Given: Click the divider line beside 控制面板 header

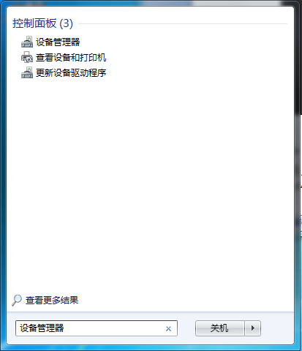Looking at the screenshot, I should 183,24.
